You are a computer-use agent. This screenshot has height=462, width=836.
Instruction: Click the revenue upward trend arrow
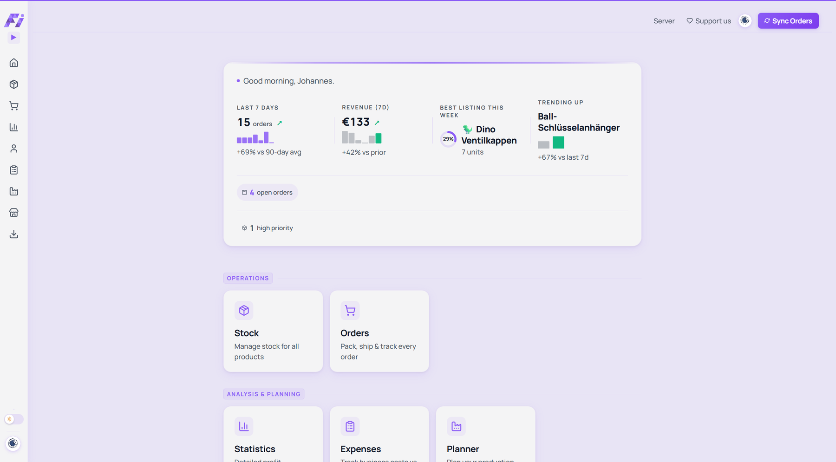coord(377,123)
